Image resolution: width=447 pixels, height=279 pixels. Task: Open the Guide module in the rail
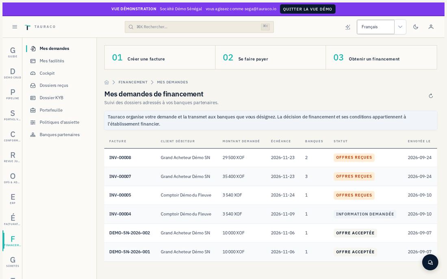click(x=13, y=52)
